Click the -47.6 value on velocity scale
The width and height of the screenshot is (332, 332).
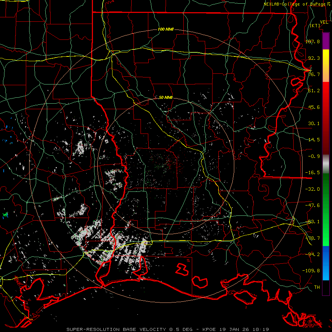coord(312,205)
